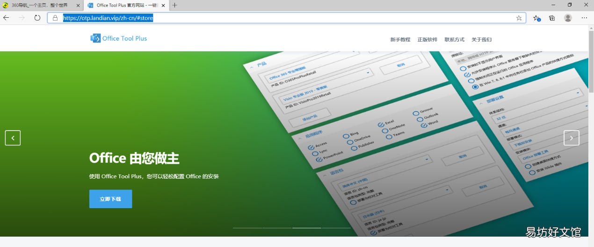The image size is (594, 247).
Task: Click the Office Tool Plus brand text link
Action: tap(124, 38)
